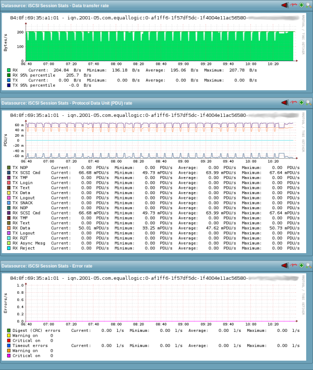Click the PDU/s vertical axis label
The height and width of the screenshot is (370, 313).
click(5, 140)
